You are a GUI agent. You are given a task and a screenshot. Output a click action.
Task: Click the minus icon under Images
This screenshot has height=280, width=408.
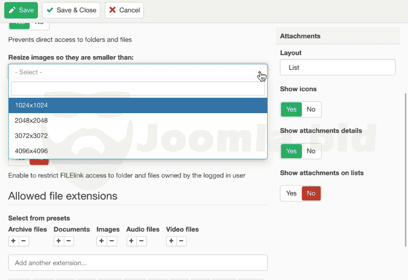point(112,241)
